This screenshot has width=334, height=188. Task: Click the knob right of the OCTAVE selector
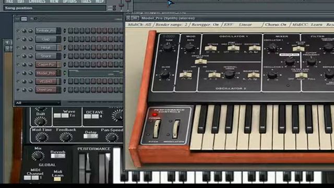(x=117, y=115)
